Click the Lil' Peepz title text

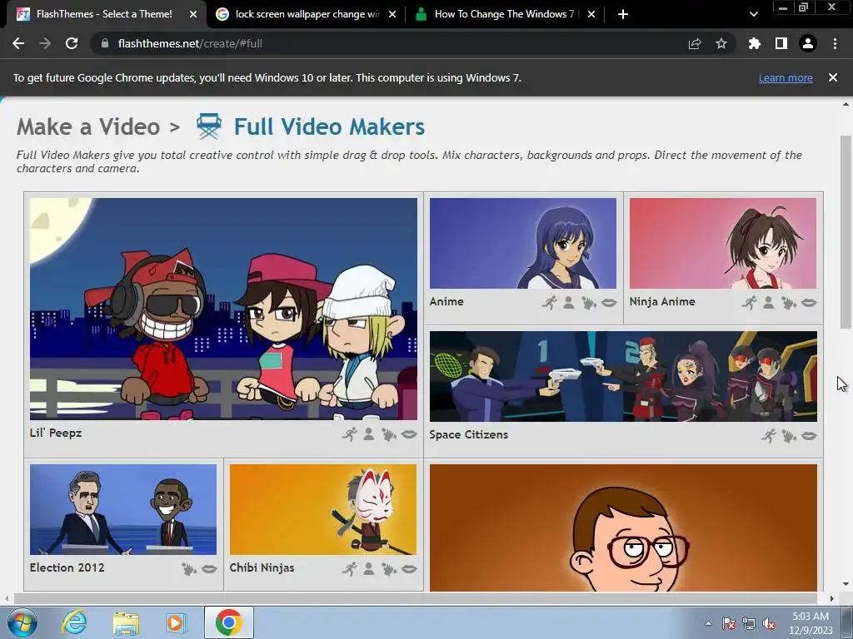click(x=56, y=433)
